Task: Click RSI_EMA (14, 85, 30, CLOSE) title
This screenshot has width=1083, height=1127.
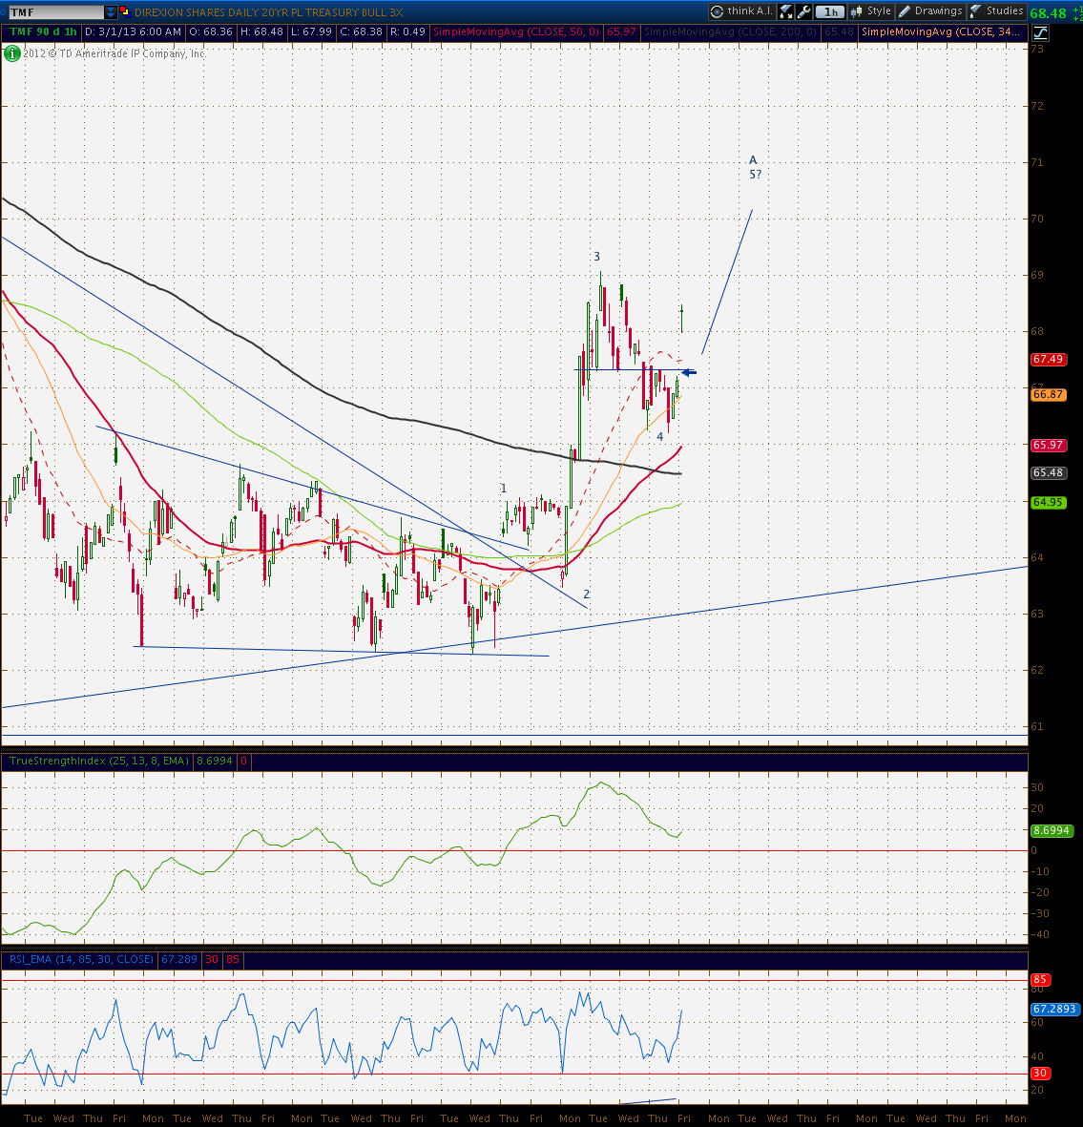Action: [x=82, y=960]
